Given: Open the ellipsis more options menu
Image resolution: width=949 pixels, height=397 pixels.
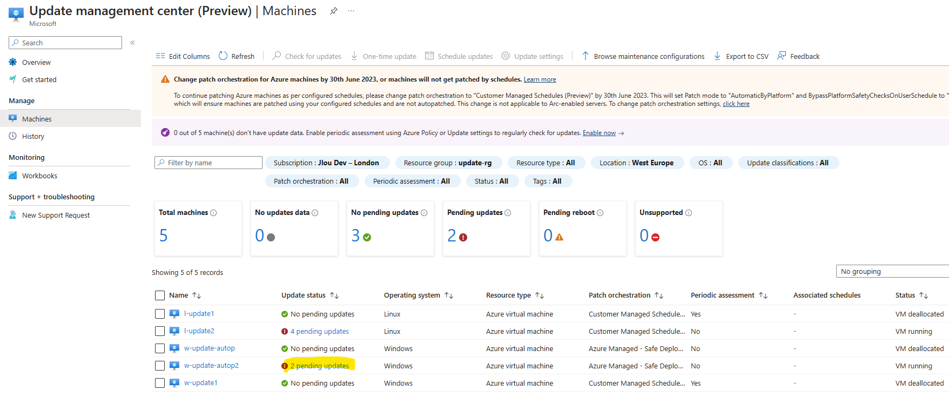Looking at the screenshot, I should (x=351, y=11).
